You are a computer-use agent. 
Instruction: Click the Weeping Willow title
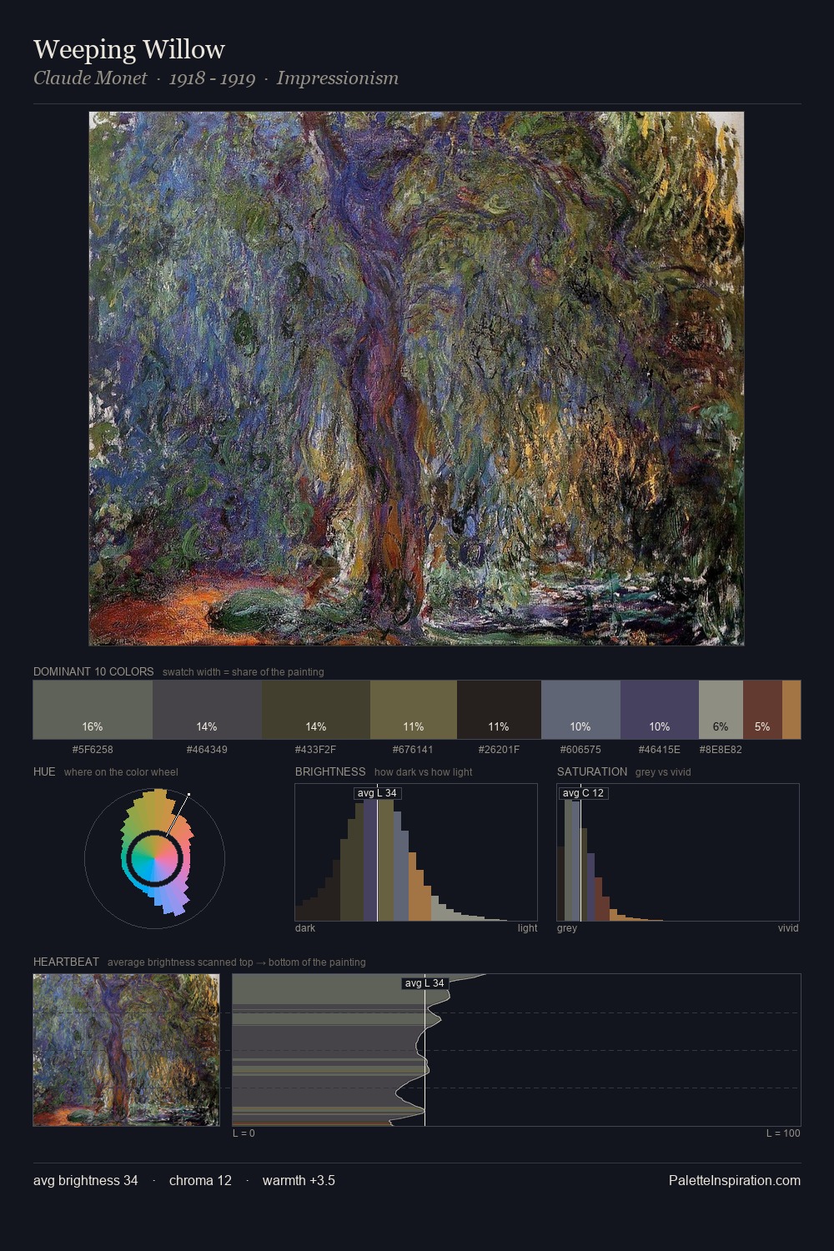pos(129,49)
